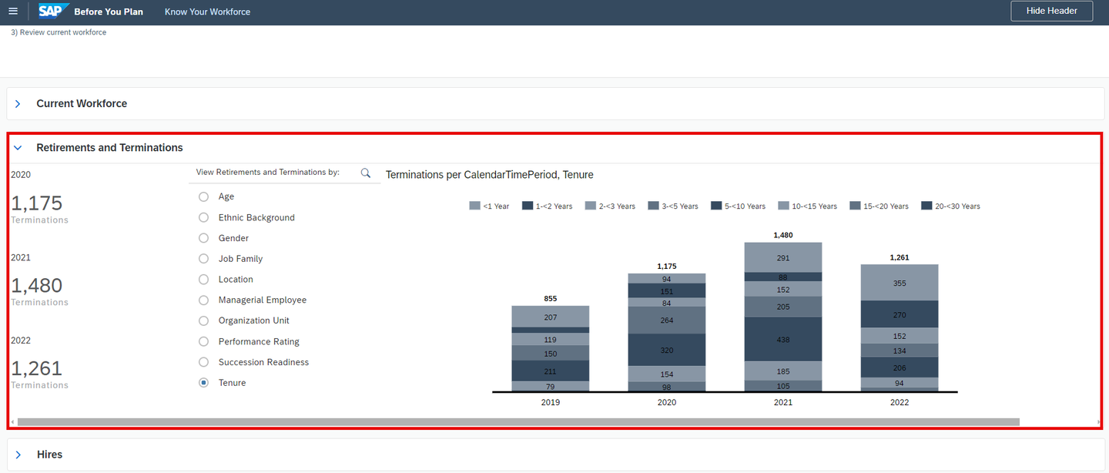
Task: Click the 2021 x-axis label
Action: click(x=783, y=402)
